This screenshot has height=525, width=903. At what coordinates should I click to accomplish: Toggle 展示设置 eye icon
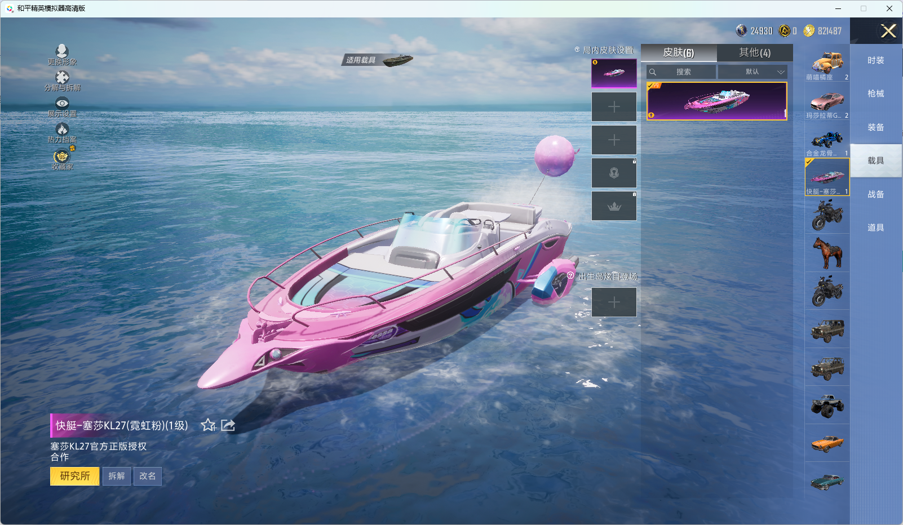pos(62,103)
